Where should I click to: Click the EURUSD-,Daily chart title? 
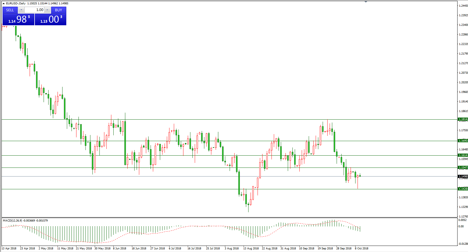[16, 3]
